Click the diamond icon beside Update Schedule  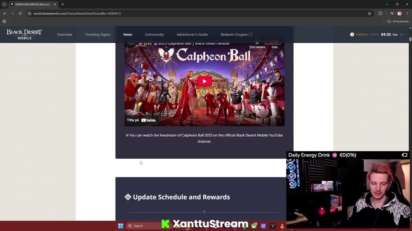click(x=128, y=197)
